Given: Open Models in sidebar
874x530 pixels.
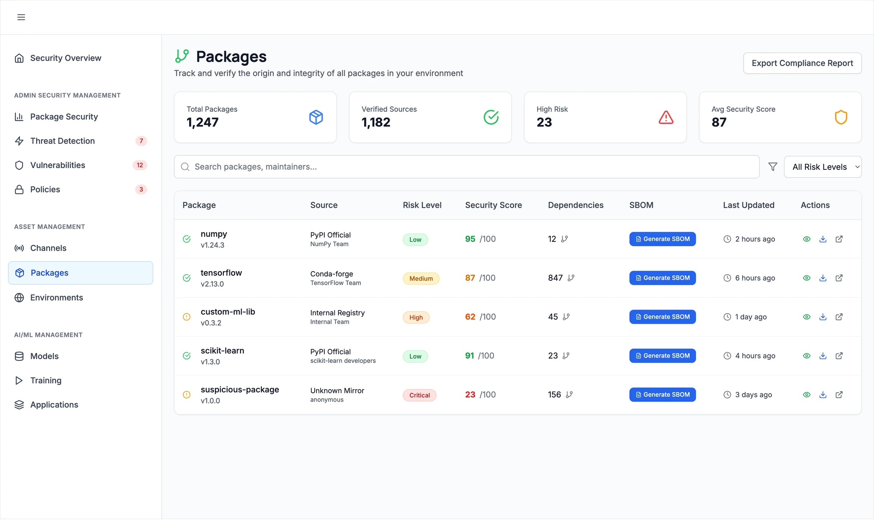Looking at the screenshot, I should 80,356.
